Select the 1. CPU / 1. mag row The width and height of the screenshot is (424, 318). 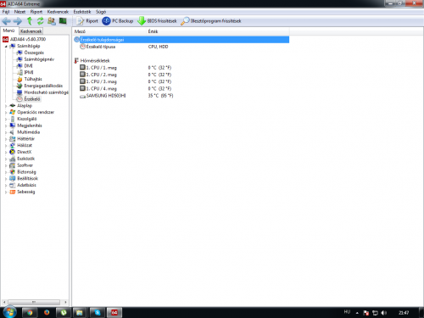(181, 68)
